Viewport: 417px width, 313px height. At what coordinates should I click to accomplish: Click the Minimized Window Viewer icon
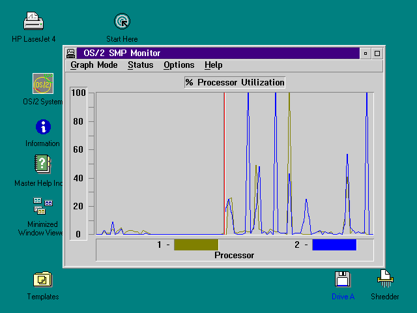43,207
